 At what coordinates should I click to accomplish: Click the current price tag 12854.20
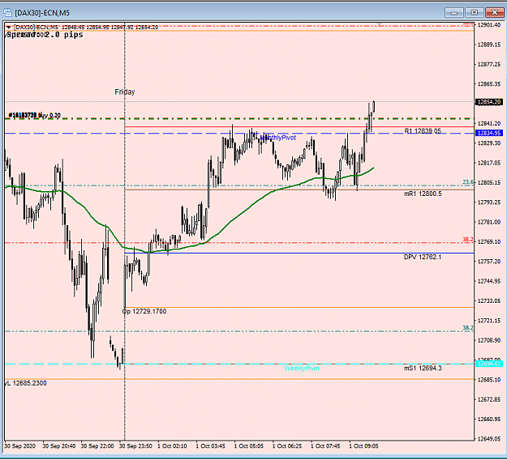(489, 102)
